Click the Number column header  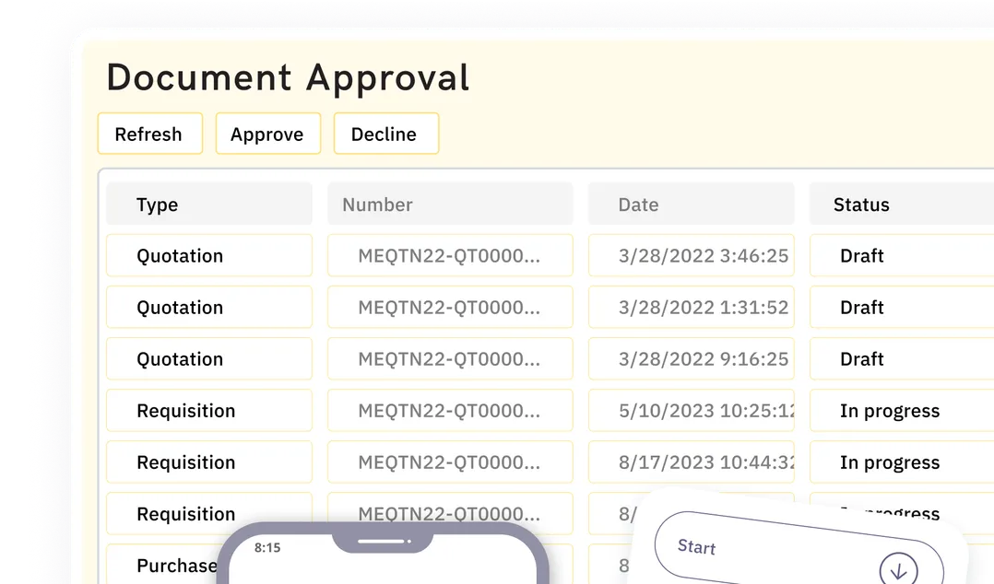point(450,204)
